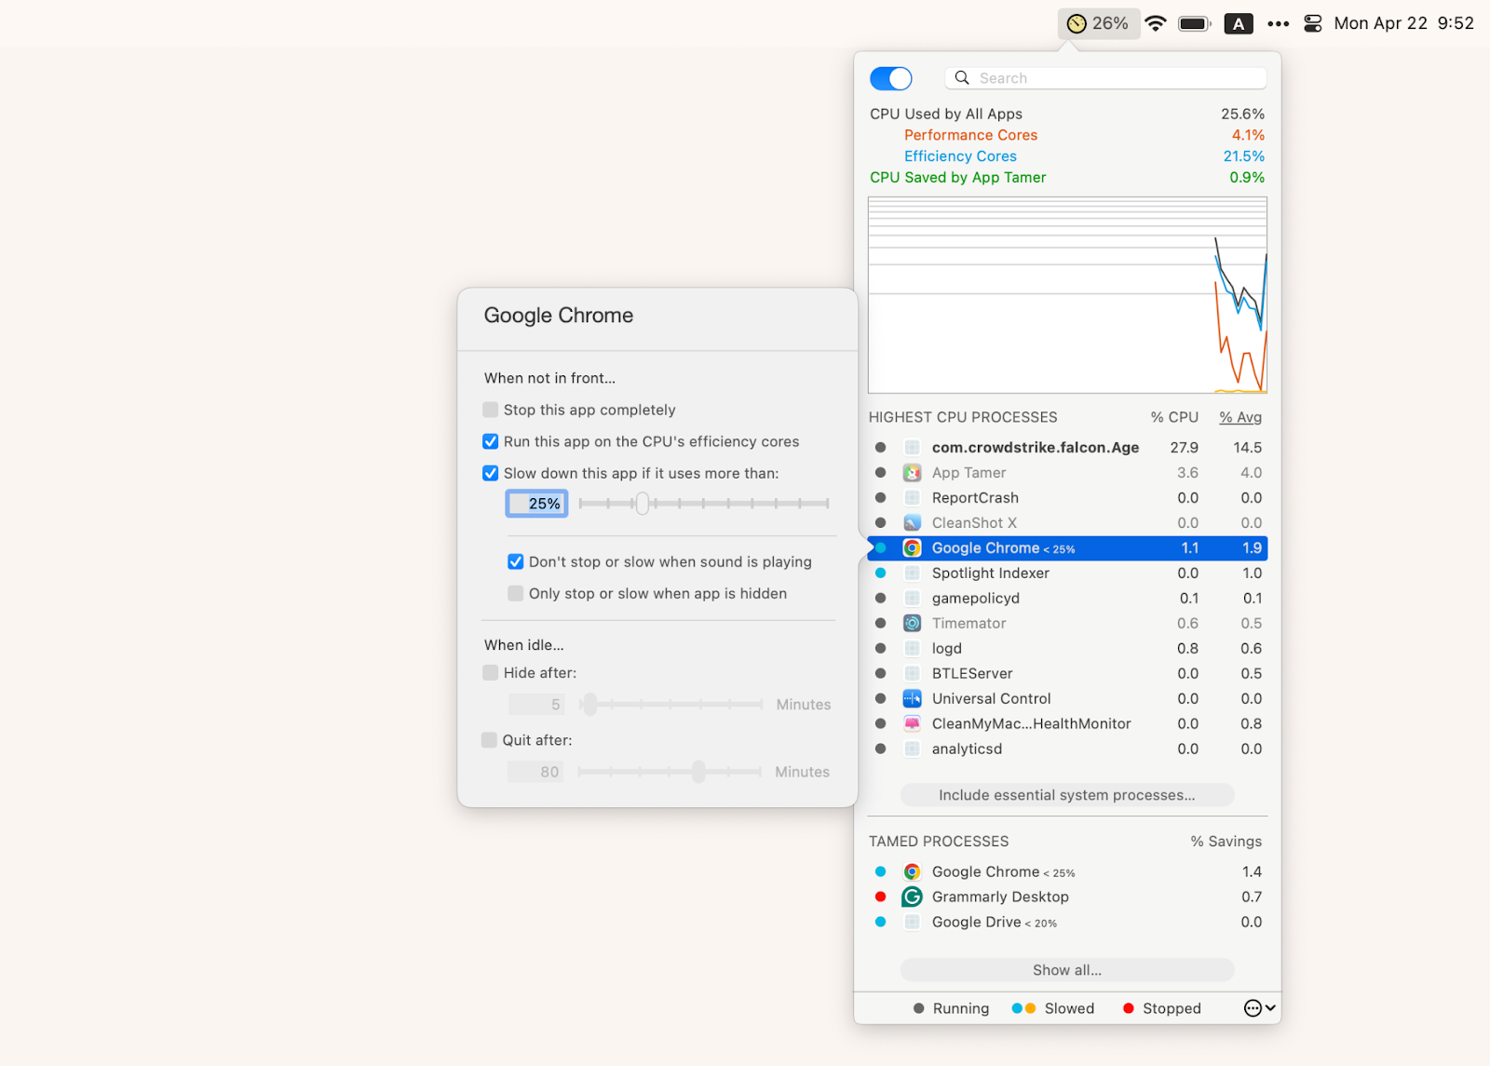Image resolution: width=1490 pixels, height=1066 pixels.
Task: Click the App Tamer icon in process list
Action: tap(912, 472)
